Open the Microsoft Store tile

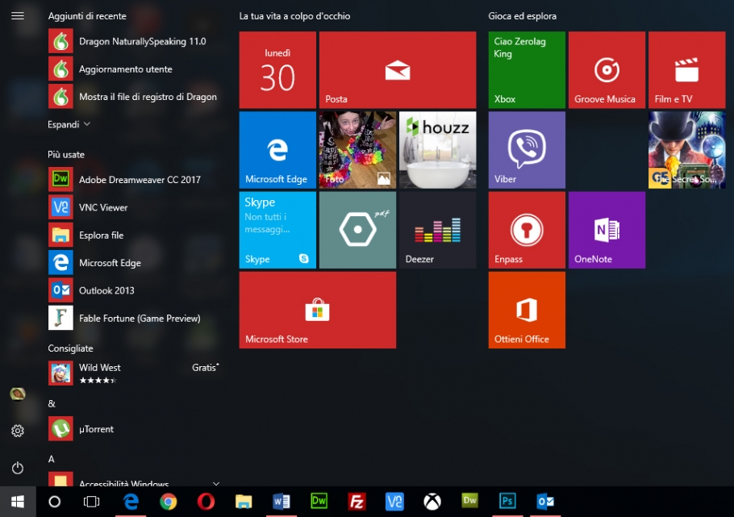tap(317, 310)
